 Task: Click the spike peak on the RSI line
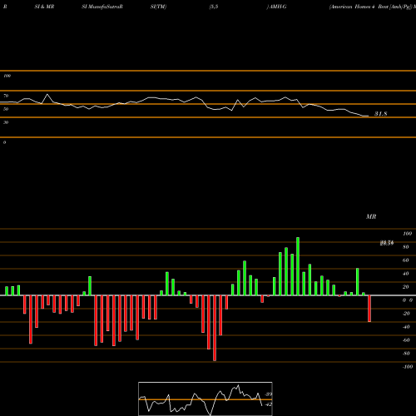(47, 95)
